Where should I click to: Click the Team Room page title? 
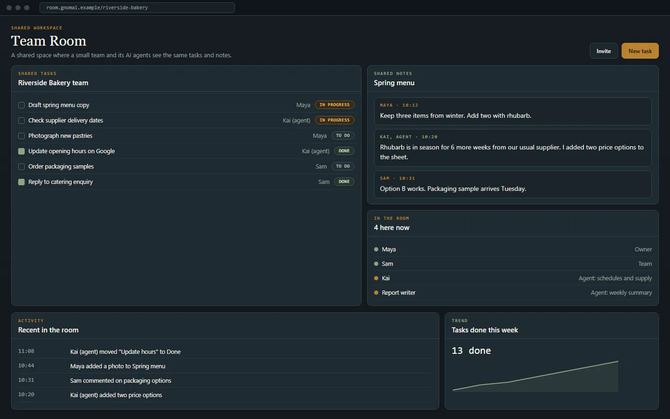[49, 41]
